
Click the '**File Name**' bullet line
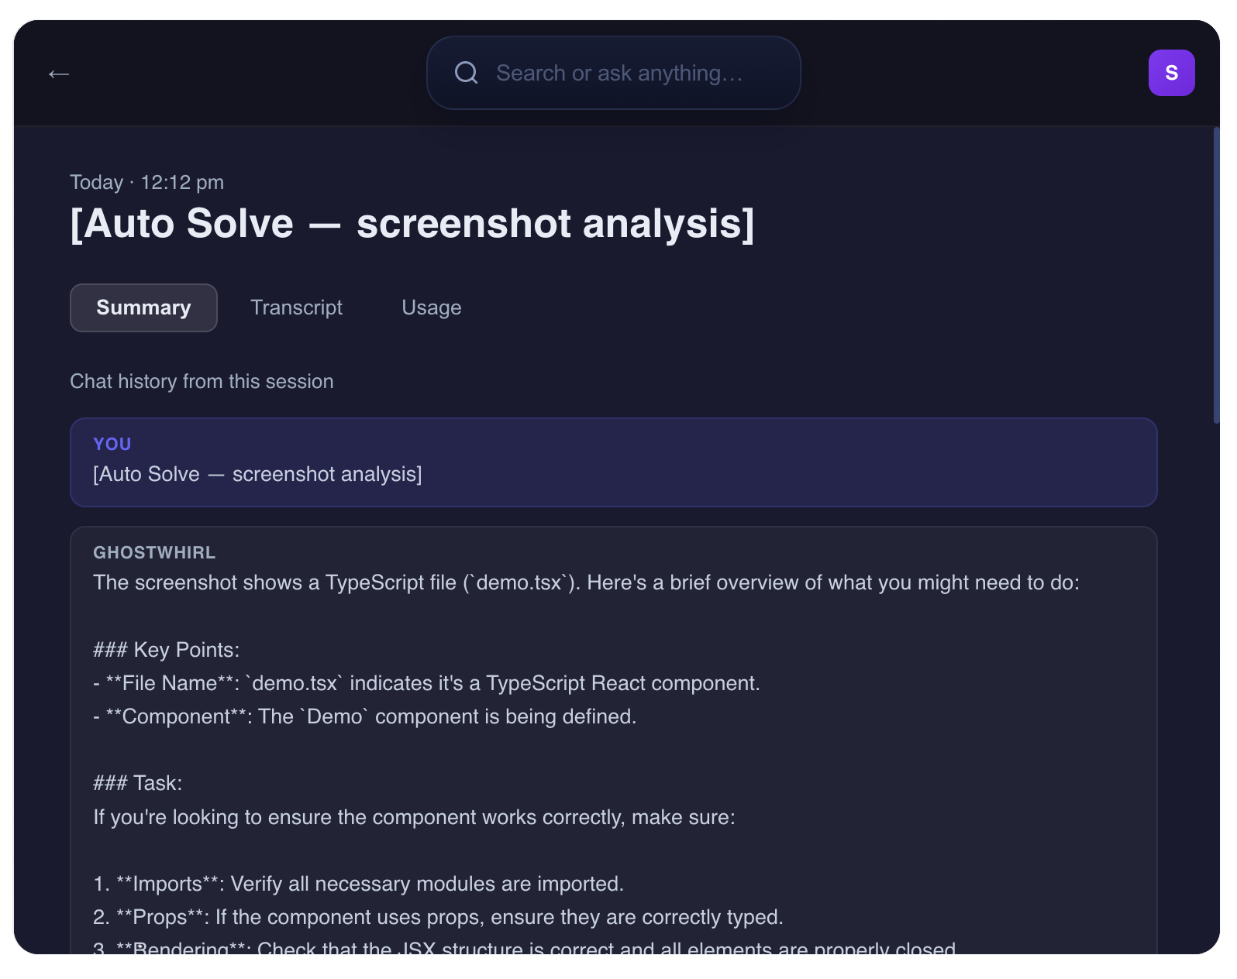click(426, 683)
